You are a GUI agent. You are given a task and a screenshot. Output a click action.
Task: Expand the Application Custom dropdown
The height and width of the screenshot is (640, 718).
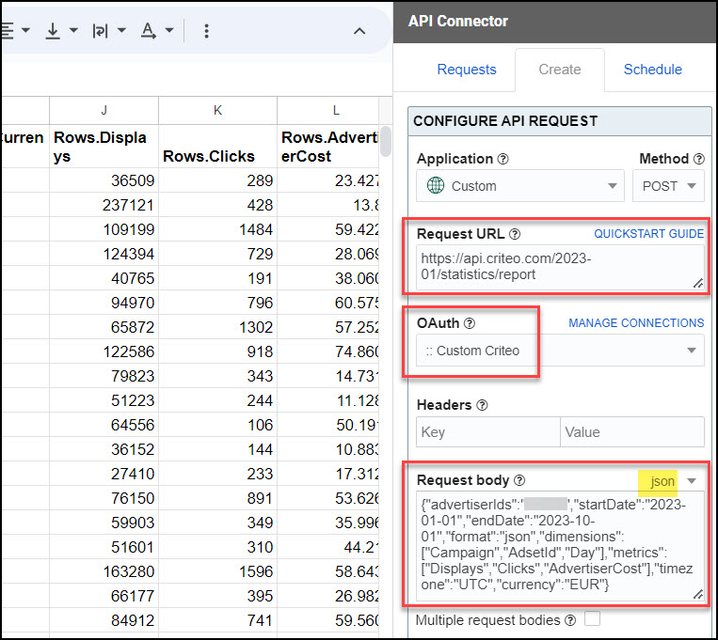pyautogui.click(x=520, y=186)
